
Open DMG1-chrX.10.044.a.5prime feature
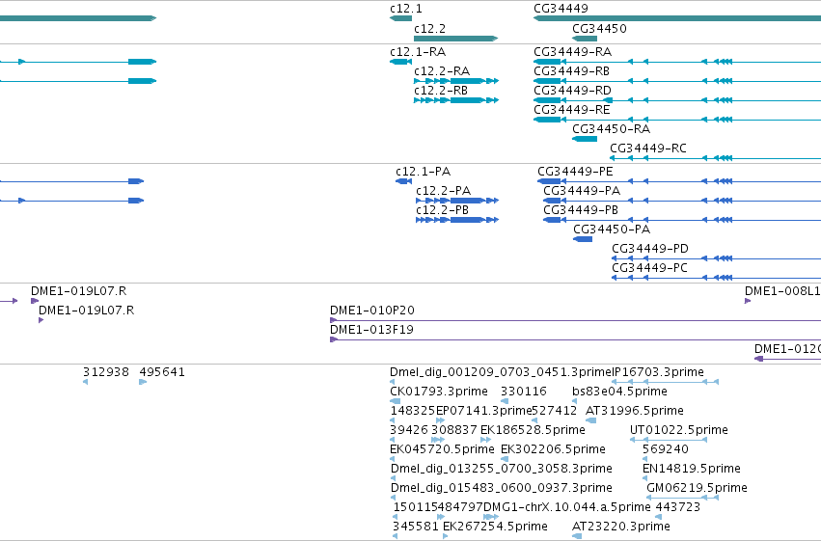coord(567,507)
